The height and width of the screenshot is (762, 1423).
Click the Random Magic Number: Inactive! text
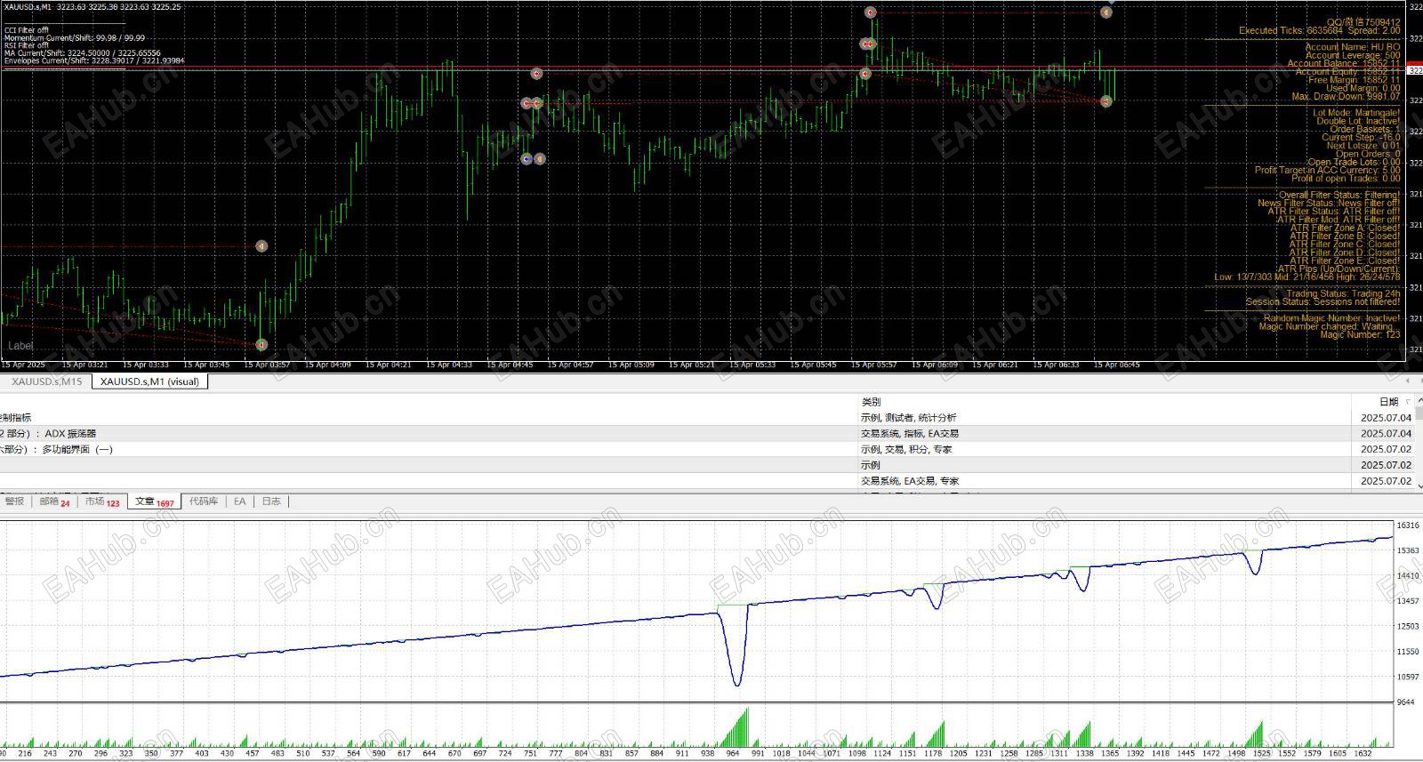tap(1331, 318)
